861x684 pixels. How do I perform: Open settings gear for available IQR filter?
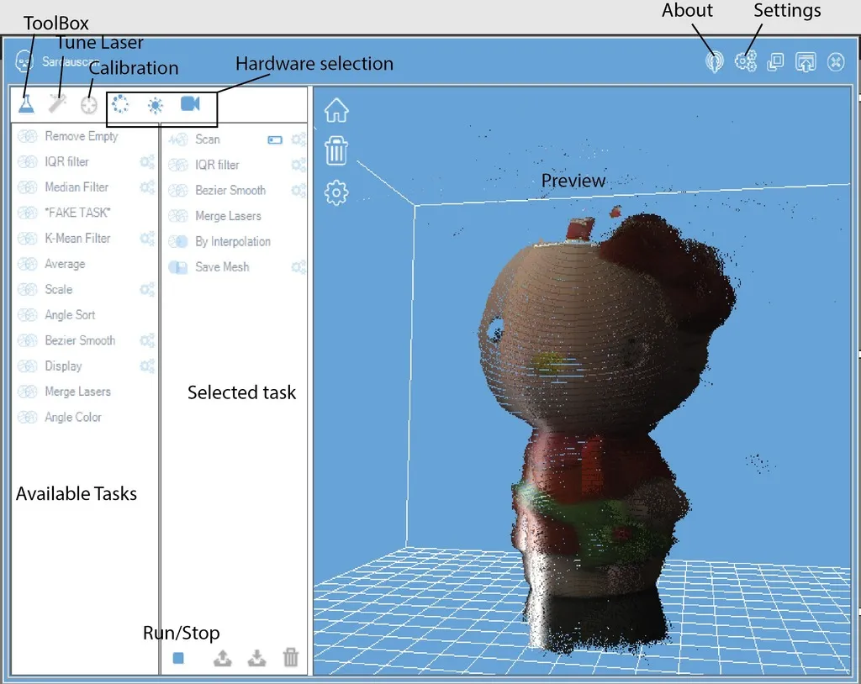pos(146,162)
